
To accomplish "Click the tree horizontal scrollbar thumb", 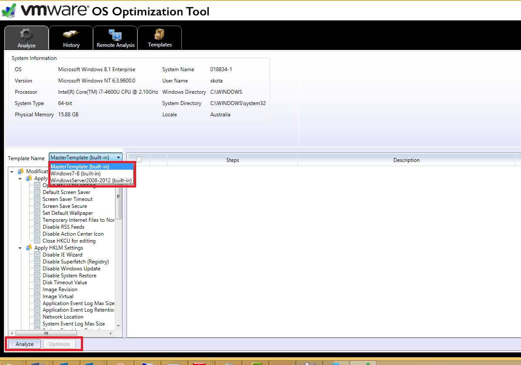I will [46, 333].
